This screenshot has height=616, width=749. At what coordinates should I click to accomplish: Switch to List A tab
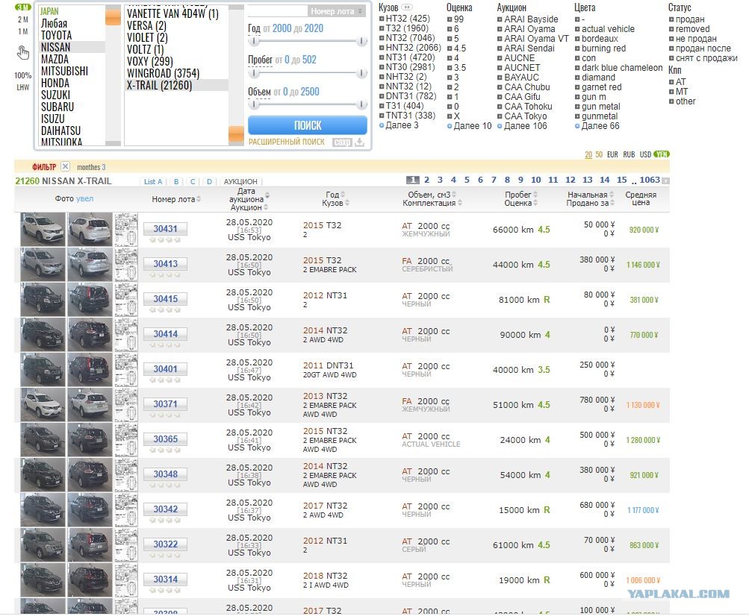click(153, 182)
